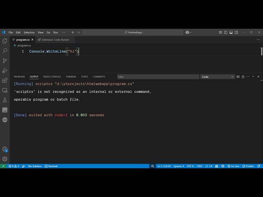
Task: Click the debug launch status bar icon
Action: 24,166
